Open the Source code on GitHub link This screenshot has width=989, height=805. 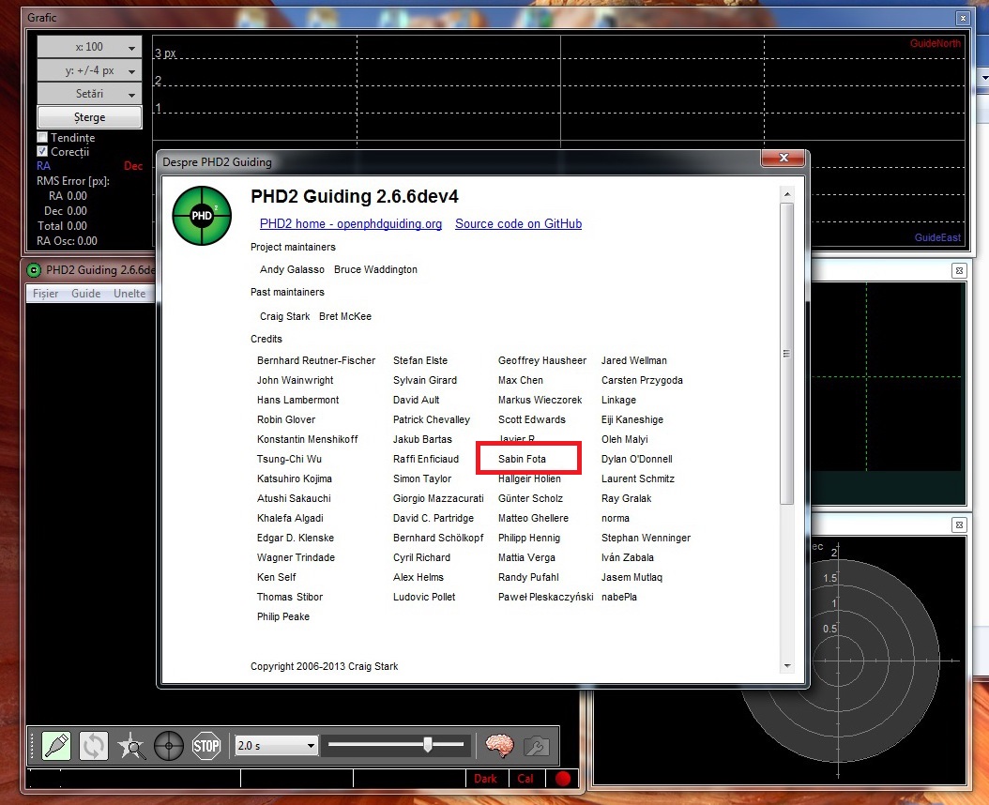[519, 224]
